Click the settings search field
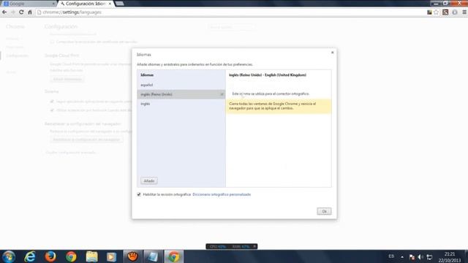The height and width of the screenshot is (263, 468). [231, 27]
